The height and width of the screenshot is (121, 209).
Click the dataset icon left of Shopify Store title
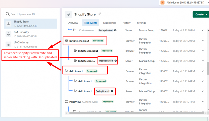click(69, 14)
